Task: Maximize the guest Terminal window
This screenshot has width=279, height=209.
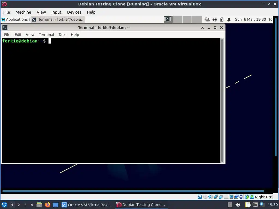Action: (x=215, y=28)
